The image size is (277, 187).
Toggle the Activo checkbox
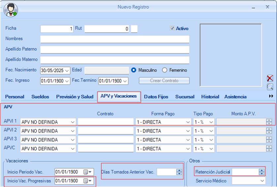172,28
